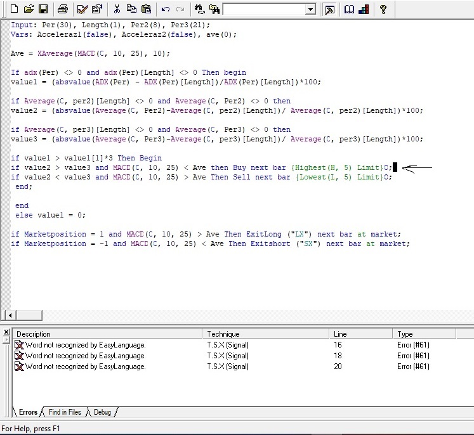Close the output pane with the X
Viewport: 474px width, 435px height.
[x=5, y=331]
